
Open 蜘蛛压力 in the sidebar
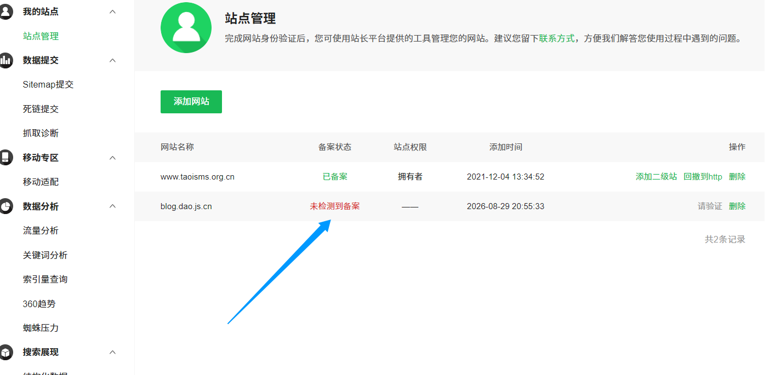(x=41, y=328)
